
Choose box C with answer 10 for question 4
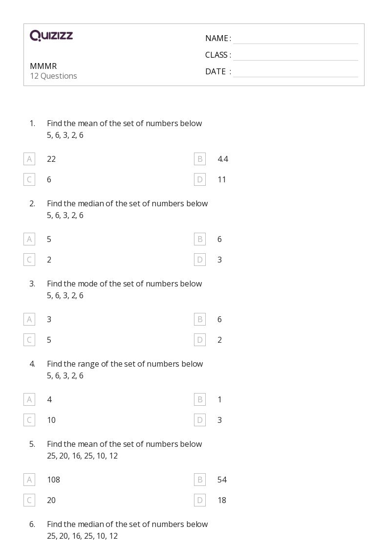click(29, 420)
